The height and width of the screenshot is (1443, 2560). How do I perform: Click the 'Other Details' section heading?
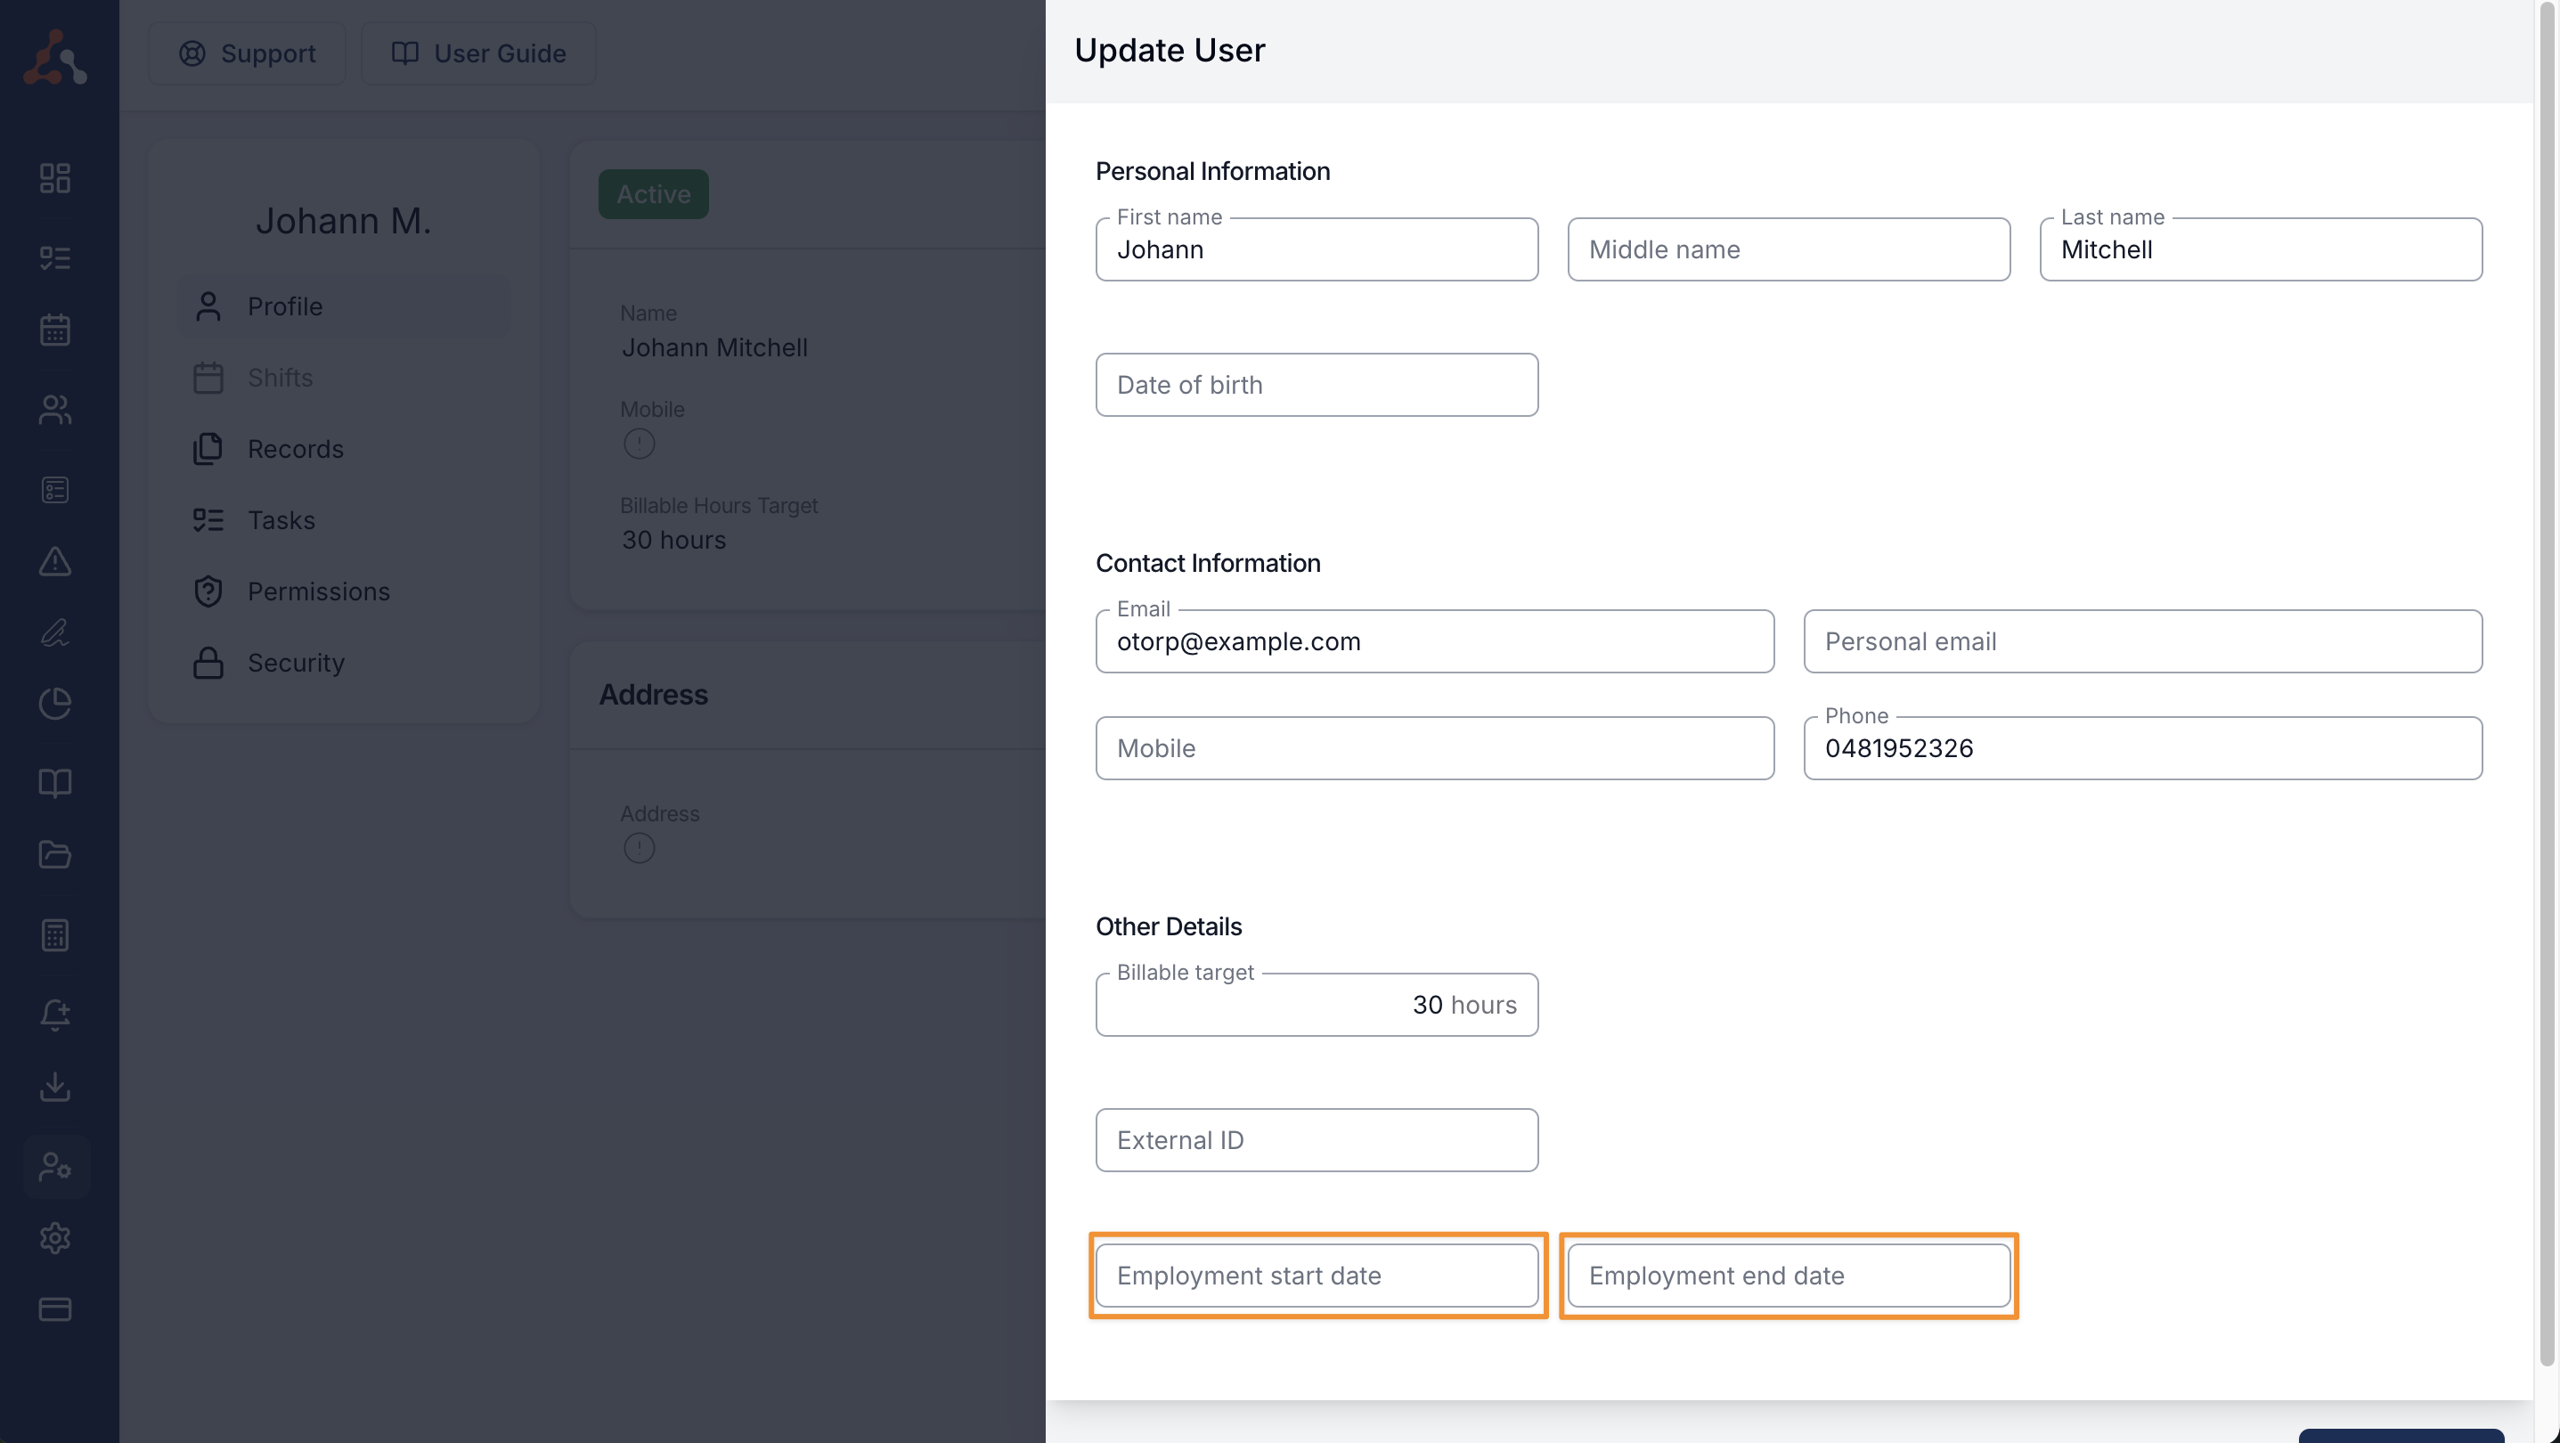click(x=1169, y=926)
